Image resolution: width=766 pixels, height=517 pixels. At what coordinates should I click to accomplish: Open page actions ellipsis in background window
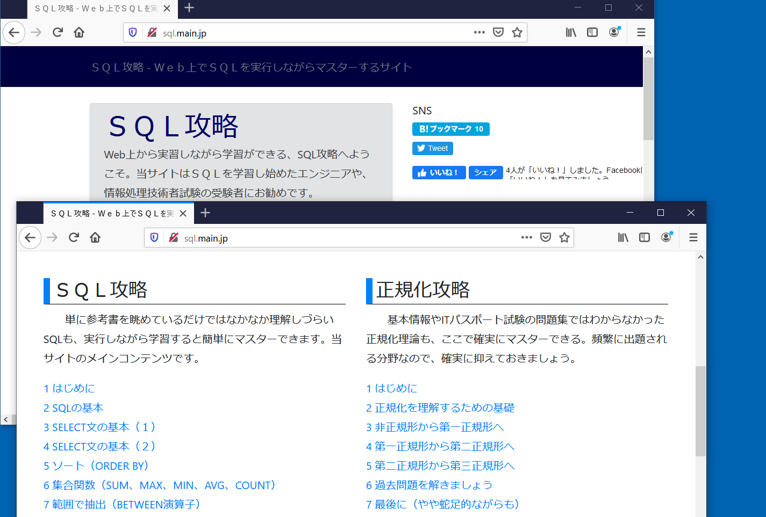click(479, 32)
